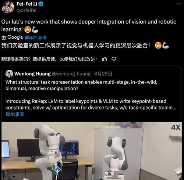Click Wenlong Huang's small avatar

9,73
